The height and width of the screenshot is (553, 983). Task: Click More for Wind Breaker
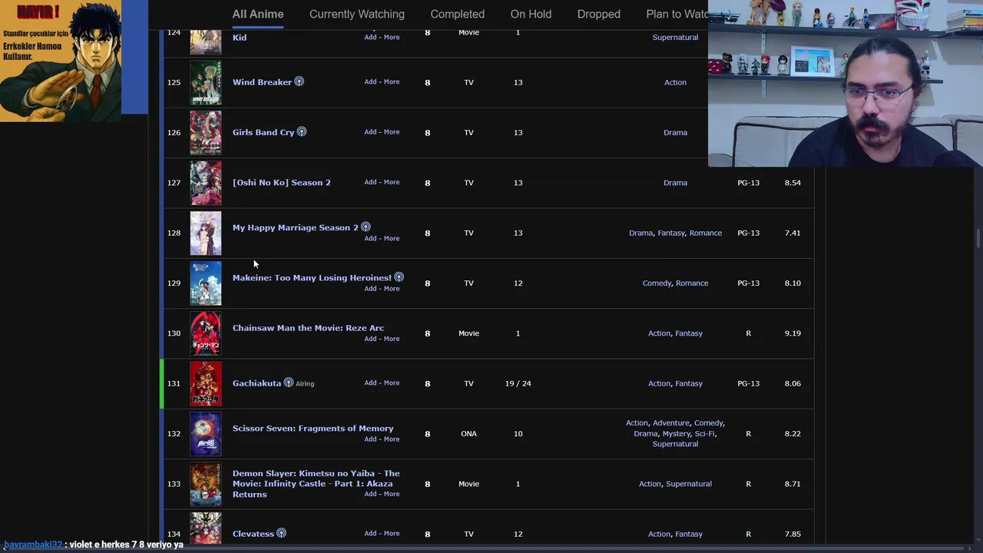(392, 81)
